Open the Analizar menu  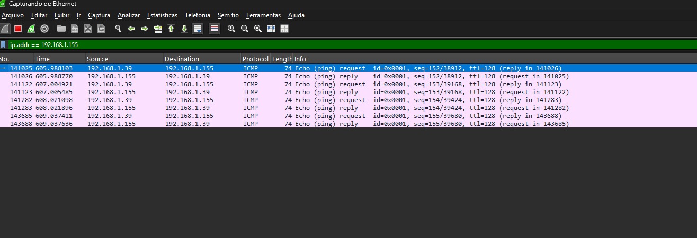pos(129,15)
